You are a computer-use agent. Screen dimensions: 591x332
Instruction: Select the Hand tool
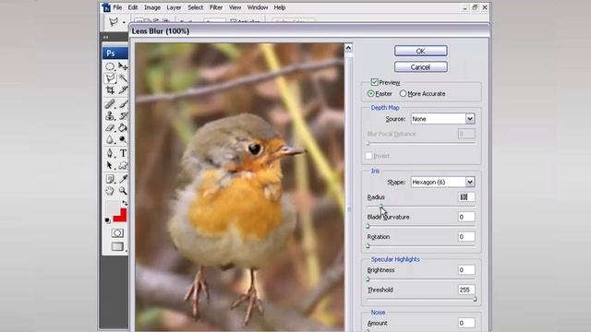[x=110, y=191]
